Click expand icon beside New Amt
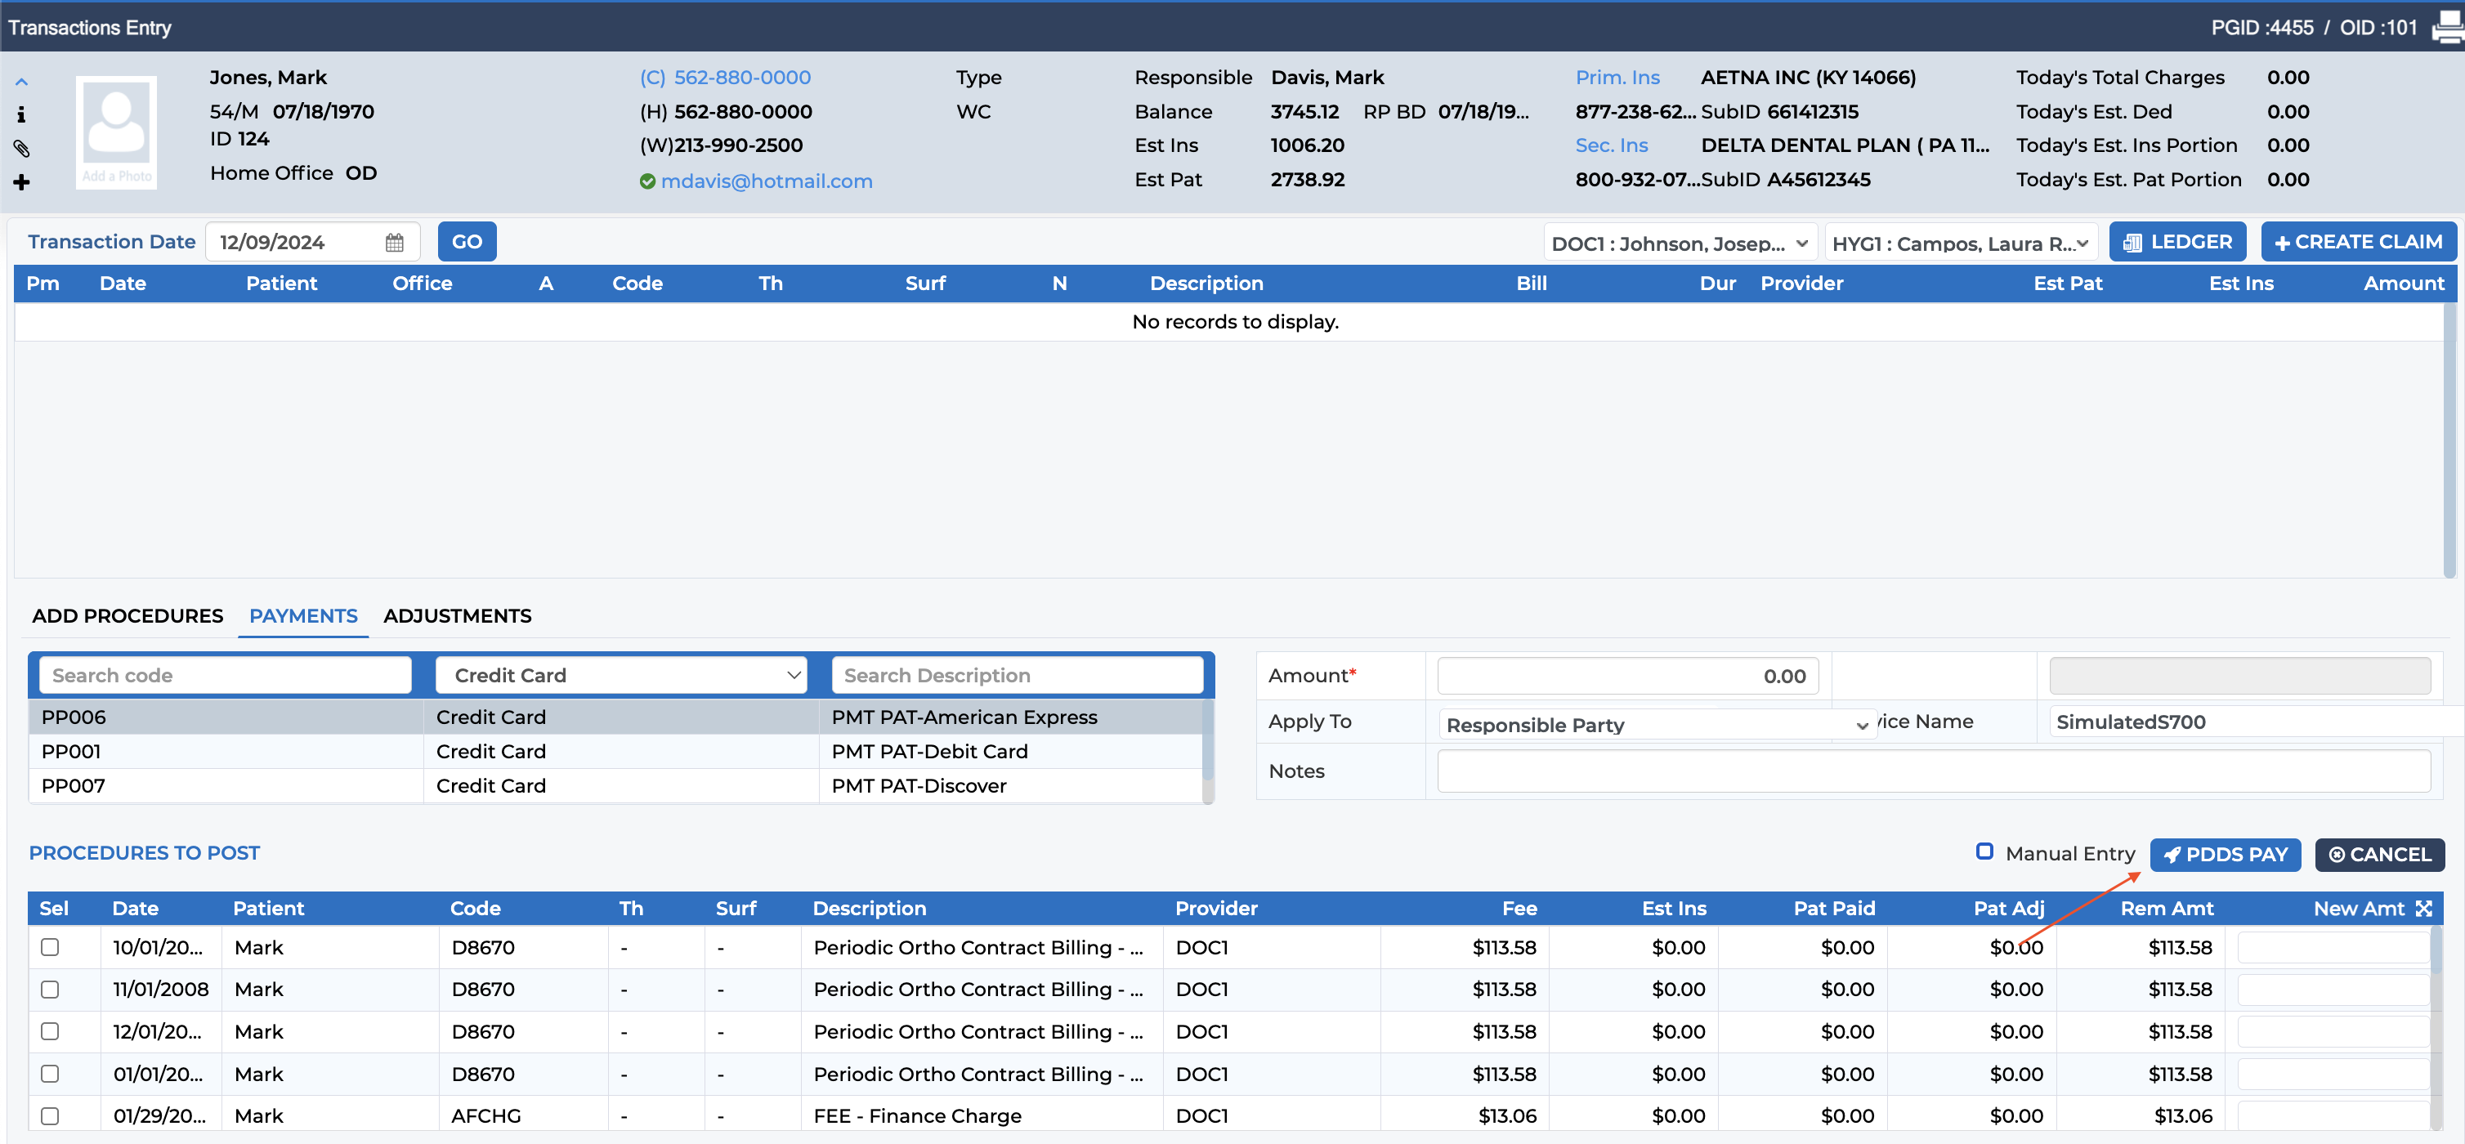 [2424, 908]
